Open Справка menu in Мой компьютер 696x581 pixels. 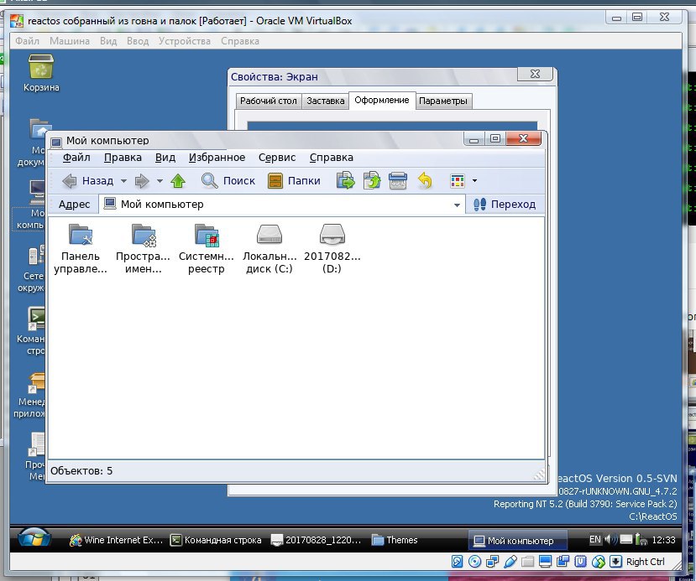pos(332,158)
